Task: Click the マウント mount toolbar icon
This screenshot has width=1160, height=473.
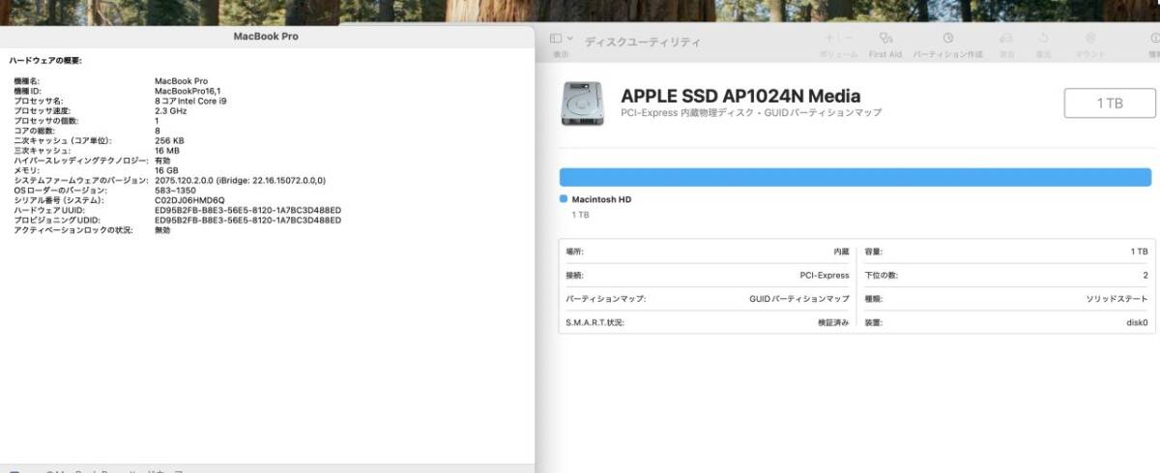Action: [1090, 39]
